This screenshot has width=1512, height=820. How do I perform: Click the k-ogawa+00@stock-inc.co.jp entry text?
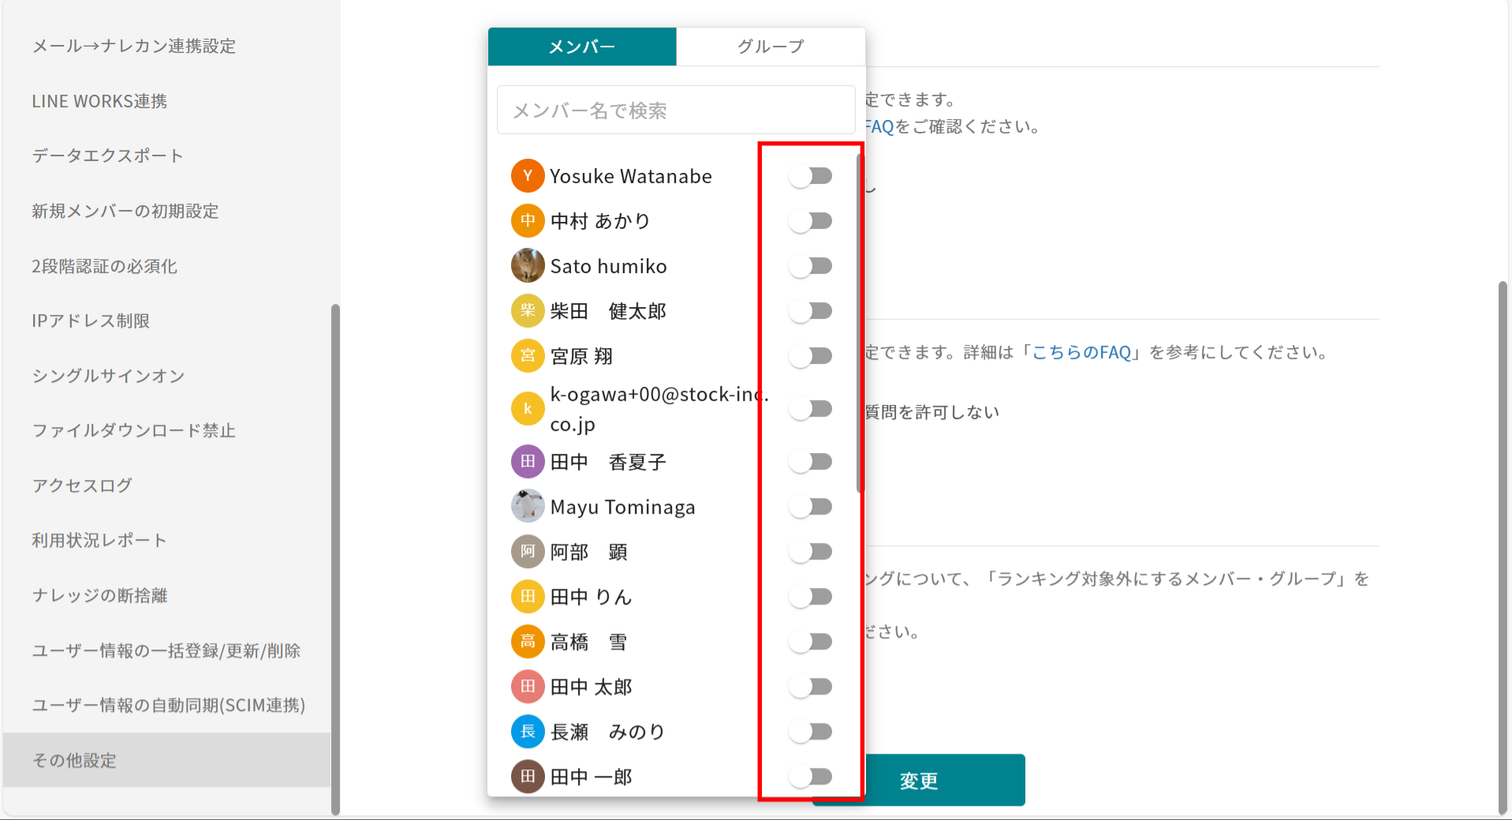tap(659, 409)
